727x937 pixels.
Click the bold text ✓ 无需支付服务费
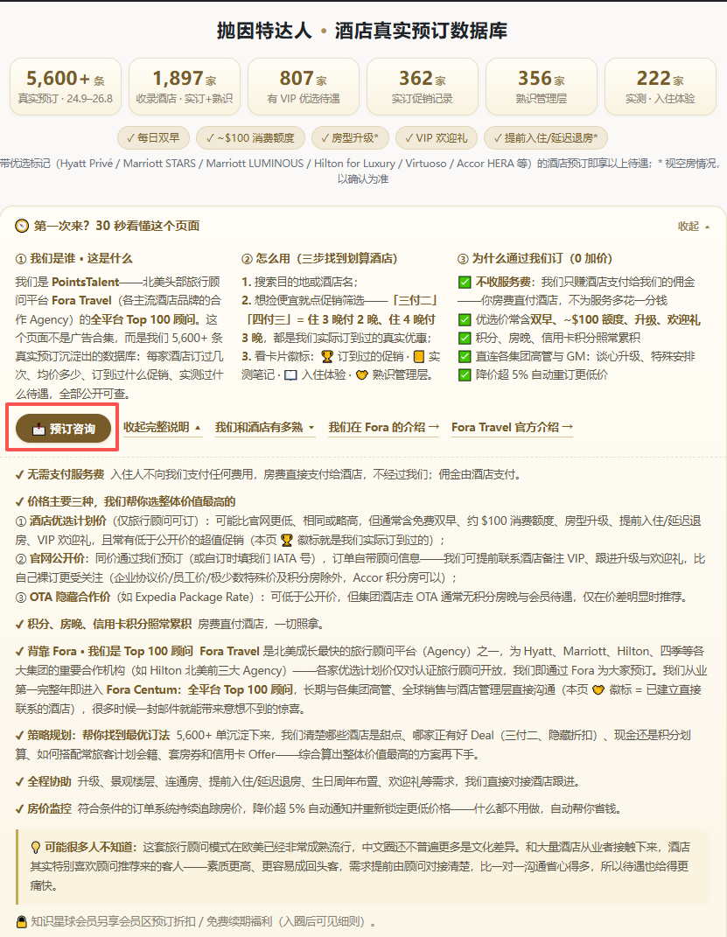pyautogui.click(x=59, y=474)
